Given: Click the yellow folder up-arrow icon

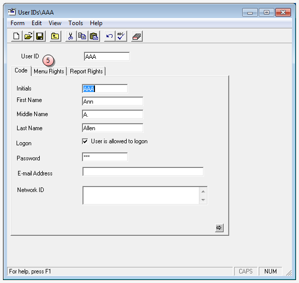Looking at the screenshot, I should (x=55, y=36).
